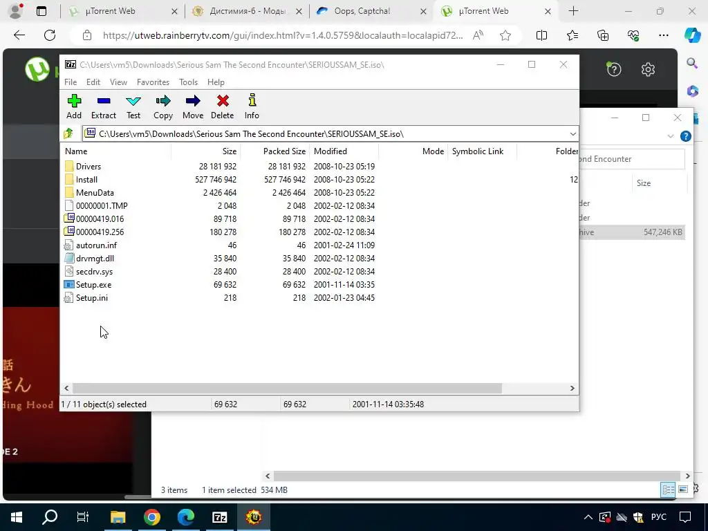
Task: Click the Explorer horizontal scrollbar at bottom
Action: pos(477,476)
